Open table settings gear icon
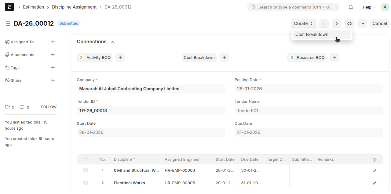 (375, 160)
